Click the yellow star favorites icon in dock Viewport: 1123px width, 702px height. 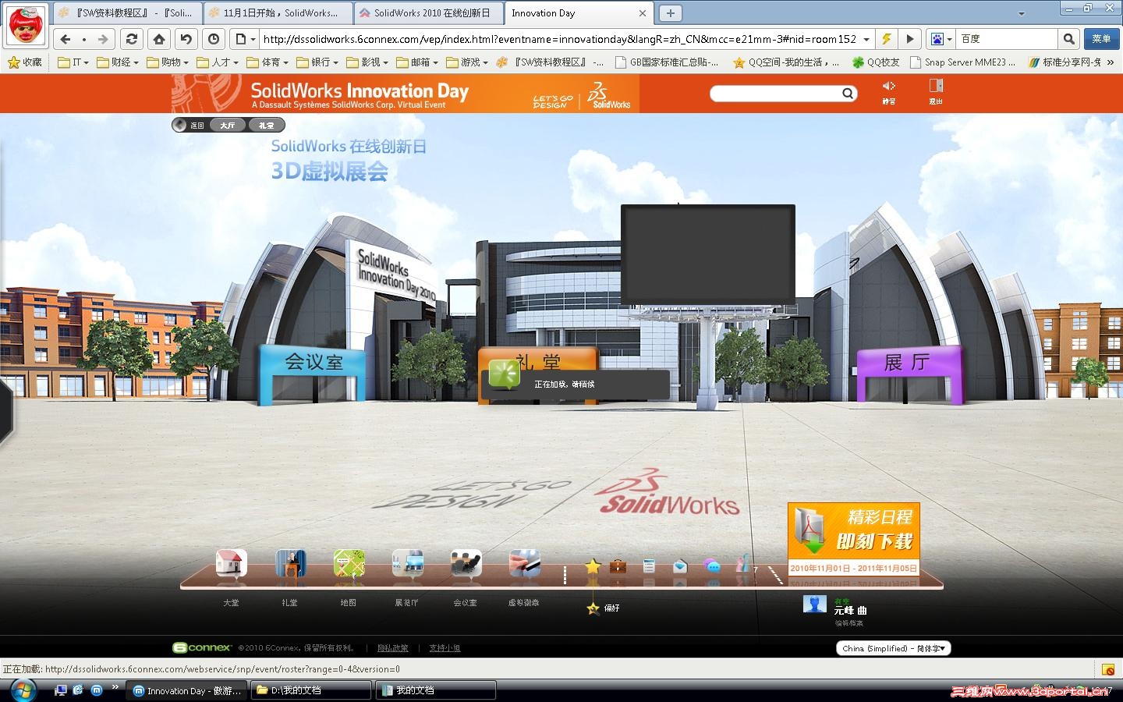(593, 566)
